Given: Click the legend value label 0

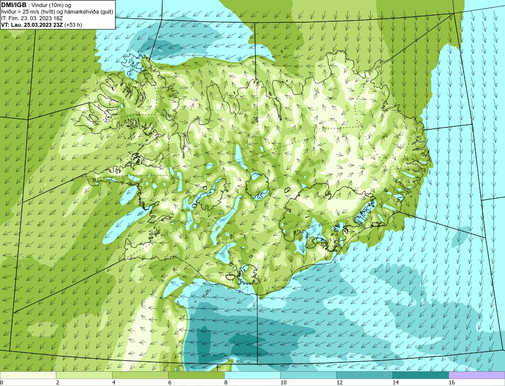Looking at the screenshot, I should [2, 382].
